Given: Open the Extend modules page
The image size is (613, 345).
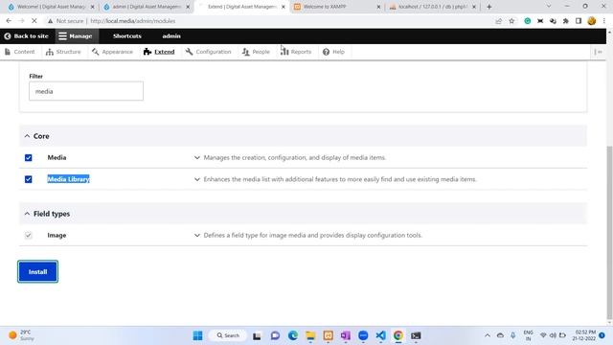Looking at the screenshot, I should coord(159,52).
